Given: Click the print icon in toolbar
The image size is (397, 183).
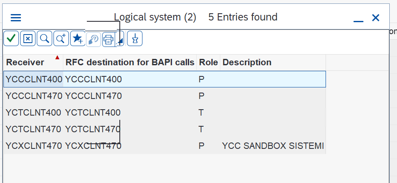Looking at the screenshot, I should pyautogui.click(x=109, y=39).
